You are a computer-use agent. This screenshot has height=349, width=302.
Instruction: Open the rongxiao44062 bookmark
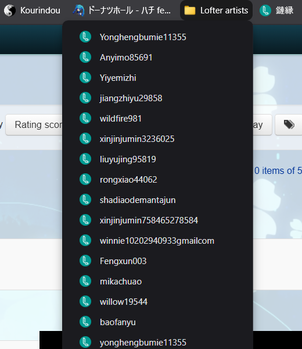pos(157,179)
